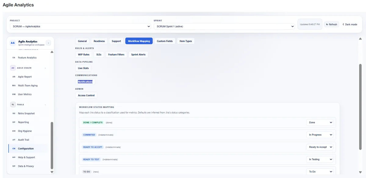Screen dimensions: 366x178
Task: Click the DONE / COMPLETE status label
Action: pyautogui.click(x=93, y=122)
